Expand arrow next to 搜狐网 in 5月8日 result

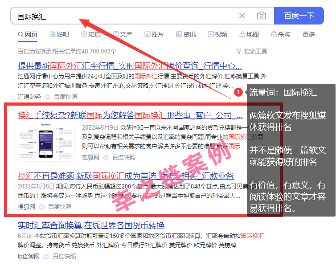pos(42,207)
